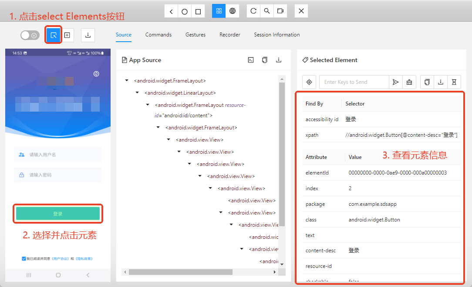Viewport: 472px width, 287px height.
Task: Click the username field 请输入用户名
Action: (x=58, y=155)
